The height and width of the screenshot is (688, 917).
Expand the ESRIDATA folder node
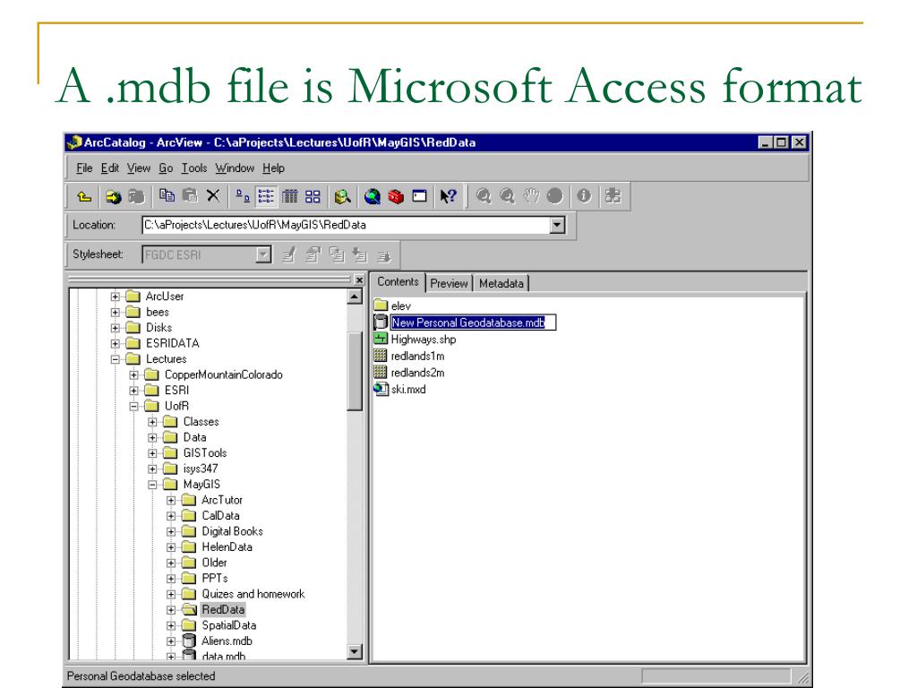click(x=116, y=343)
